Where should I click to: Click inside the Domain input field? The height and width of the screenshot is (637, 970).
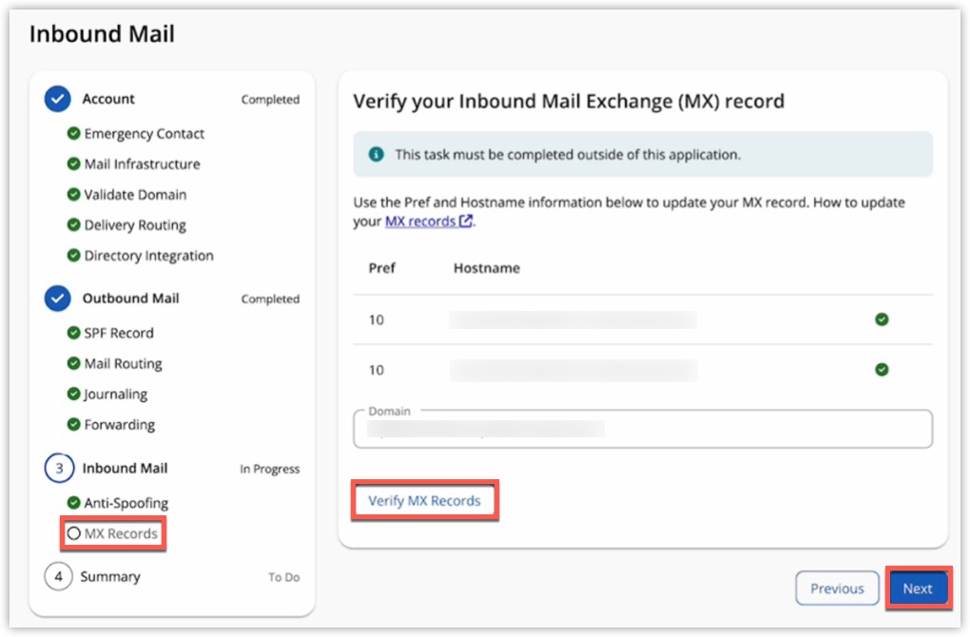click(642, 429)
